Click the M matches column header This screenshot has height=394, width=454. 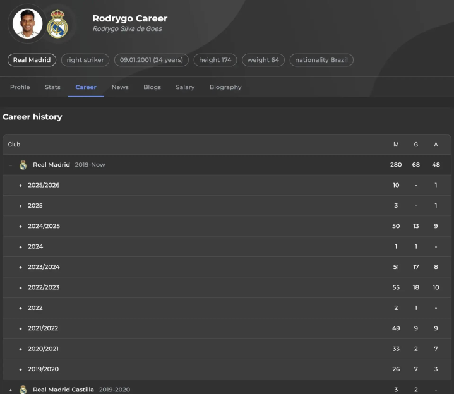(x=396, y=145)
